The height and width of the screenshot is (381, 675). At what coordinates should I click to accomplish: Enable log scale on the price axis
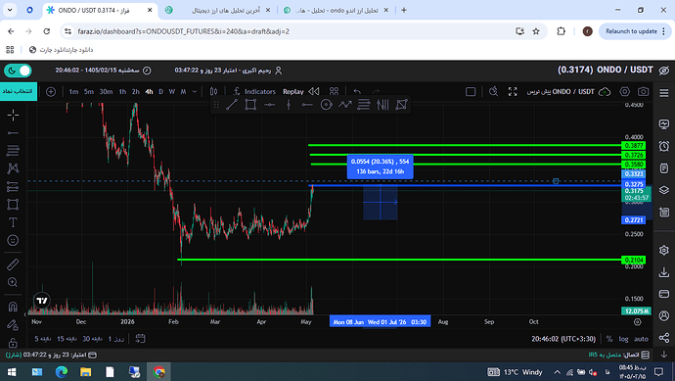point(623,339)
